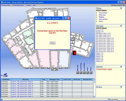Click the company logo beside the copyright sign
Viewport: 126px width, 101px height.
(x=6, y=75)
